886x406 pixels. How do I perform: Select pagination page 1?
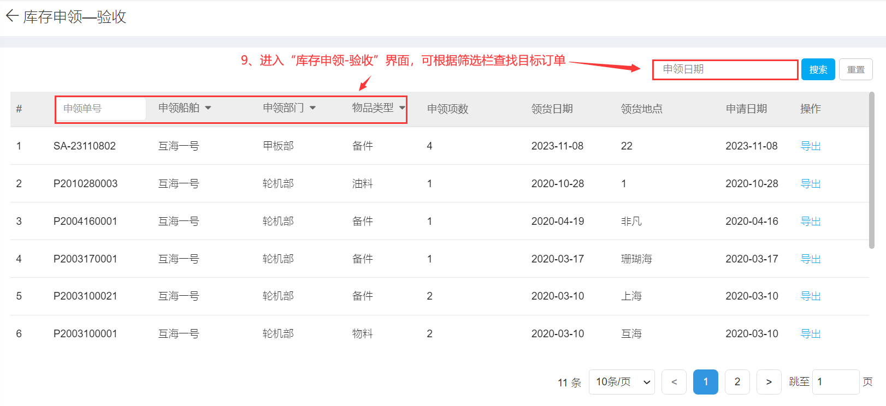point(706,382)
